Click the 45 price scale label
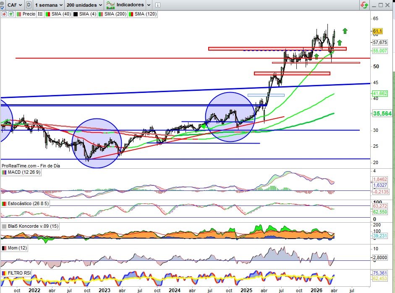This screenshot has height=293, width=395. [376, 82]
